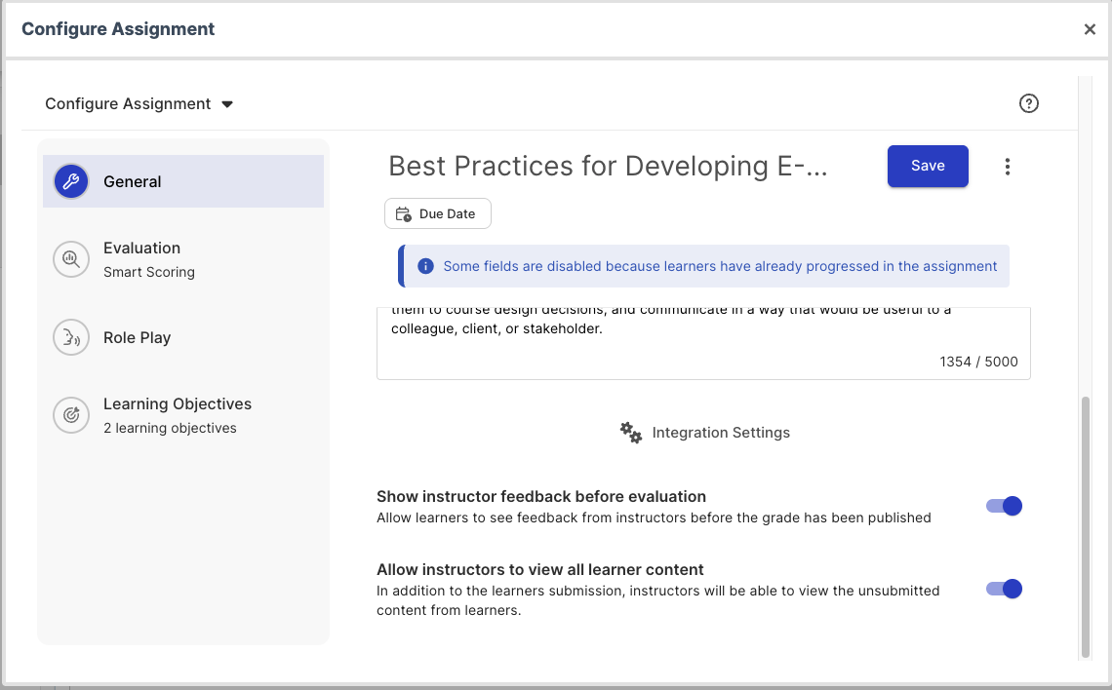The width and height of the screenshot is (1112, 690).
Task: Open the Role Play section
Action: [x=183, y=337]
